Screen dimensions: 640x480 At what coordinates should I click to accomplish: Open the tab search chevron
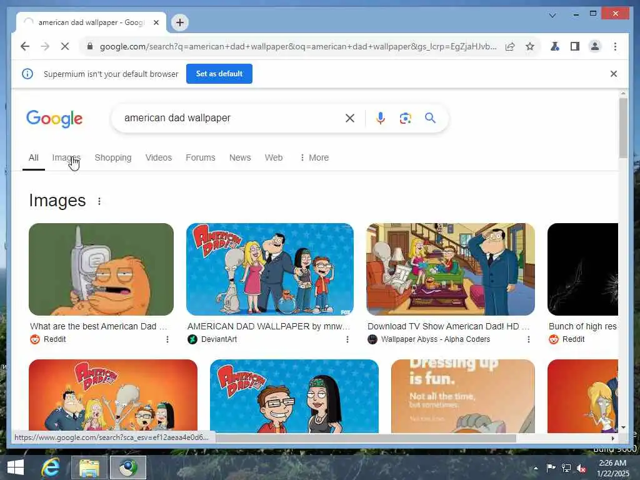coord(552,16)
